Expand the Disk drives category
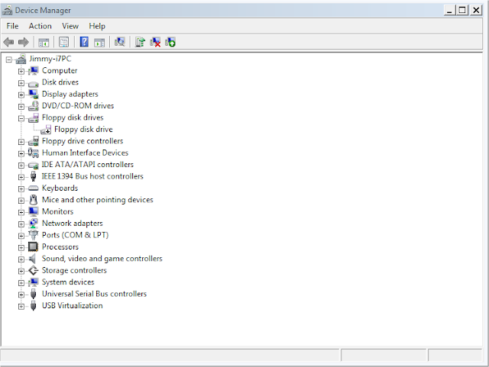Image resolution: width=489 pixels, height=367 pixels. (21, 83)
